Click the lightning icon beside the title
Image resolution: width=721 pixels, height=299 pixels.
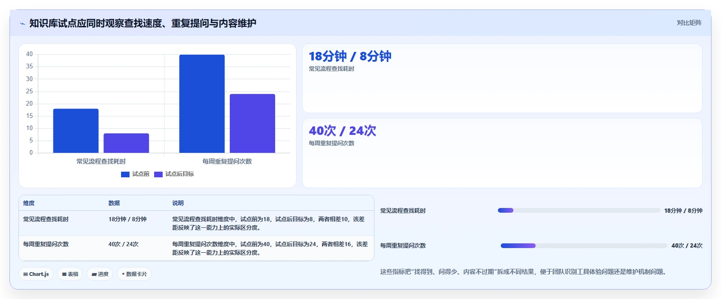22,24
